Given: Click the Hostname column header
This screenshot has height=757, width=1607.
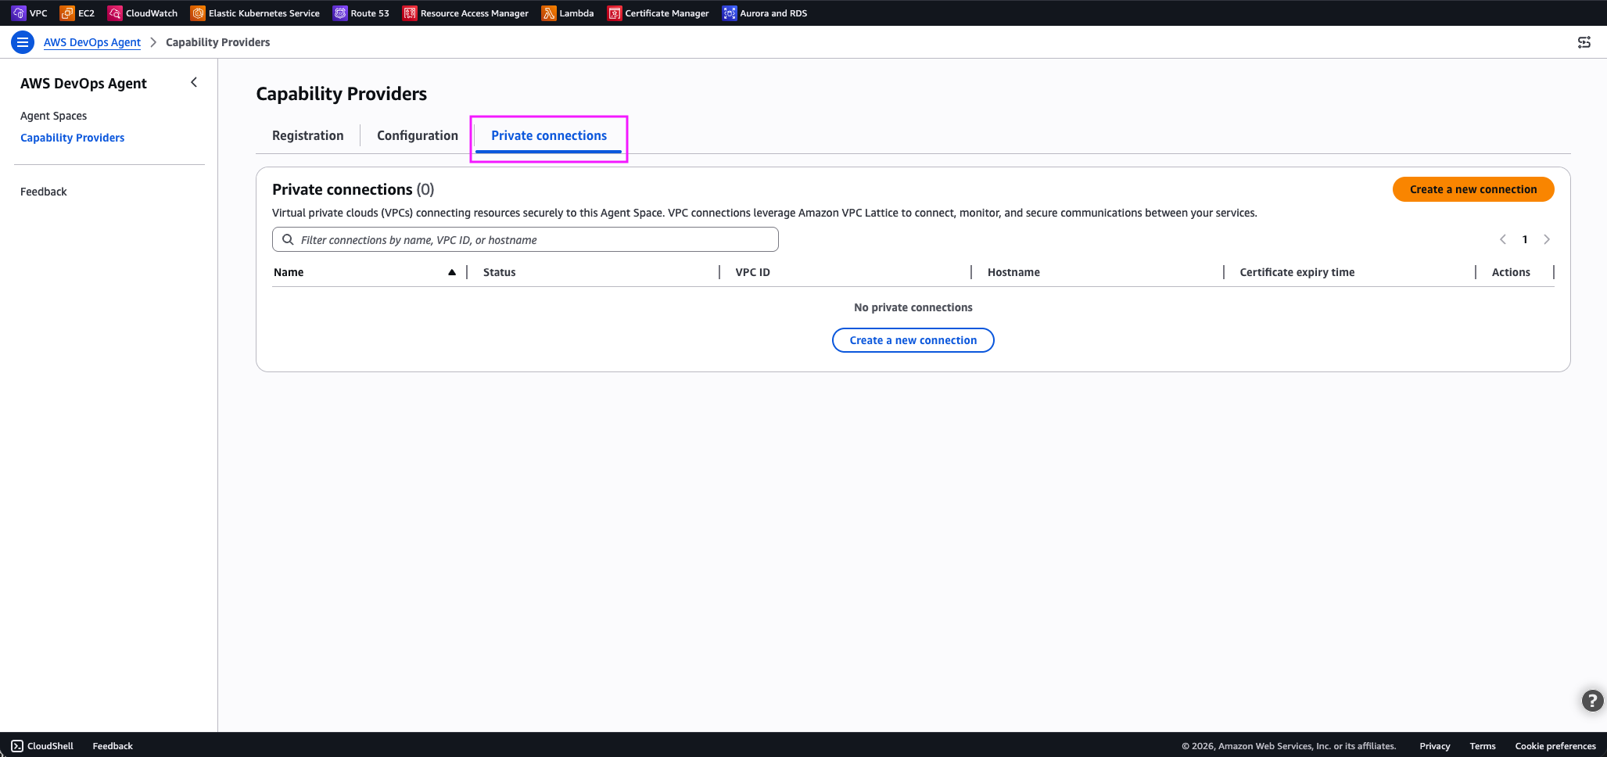Looking at the screenshot, I should tap(1013, 272).
